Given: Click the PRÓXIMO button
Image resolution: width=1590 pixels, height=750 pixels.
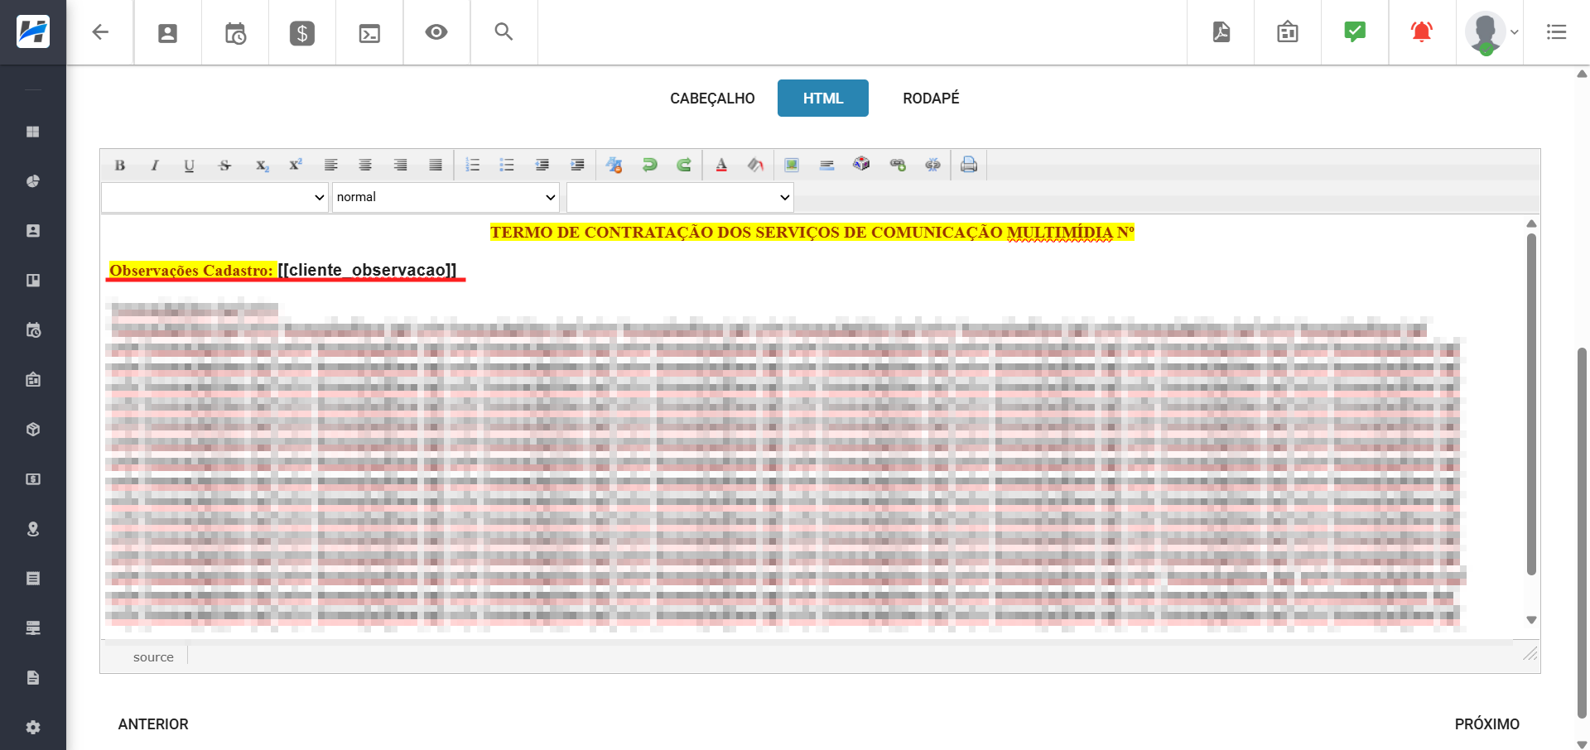Looking at the screenshot, I should tap(1486, 724).
